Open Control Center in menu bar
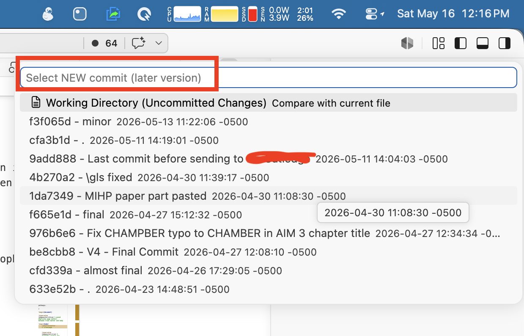Image resolution: width=524 pixels, height=336 pixels. point(371,14)
